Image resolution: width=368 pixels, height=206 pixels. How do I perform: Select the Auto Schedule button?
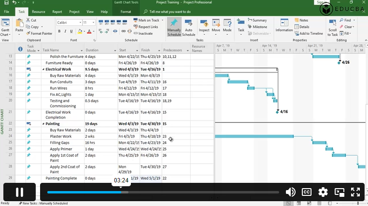pyautogui.click(x=188, y=27)
